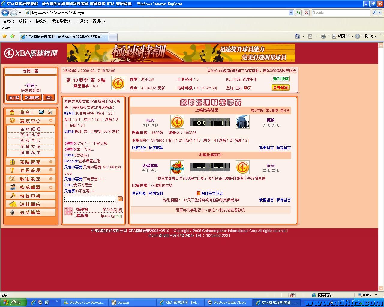Click the vertical scrollbar down arrow
384x307 pixels.
tap(381, 288)
